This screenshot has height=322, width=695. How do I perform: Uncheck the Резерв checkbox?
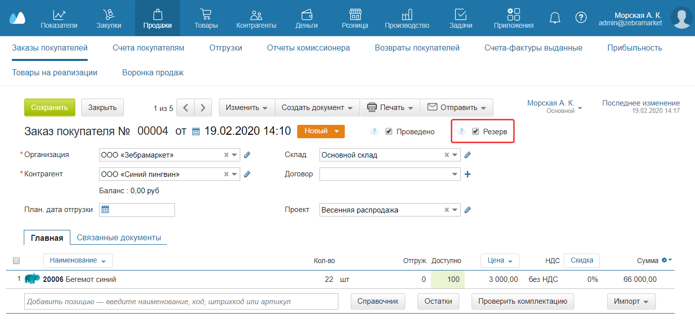pos(476,132)
